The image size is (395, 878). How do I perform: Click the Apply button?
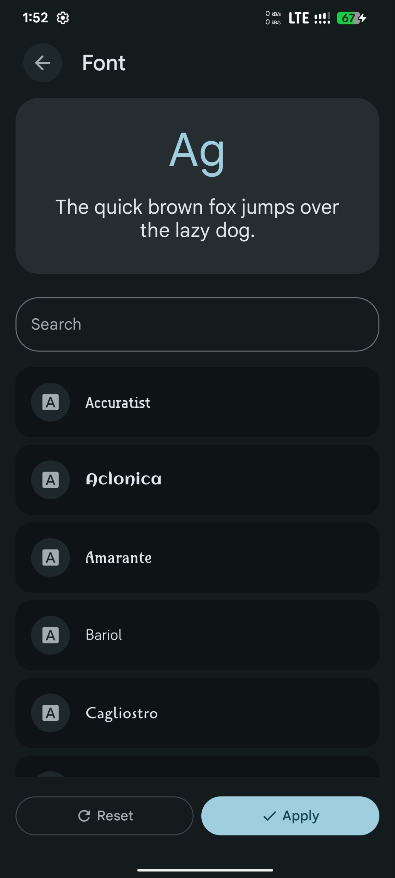tap(290, 816)
